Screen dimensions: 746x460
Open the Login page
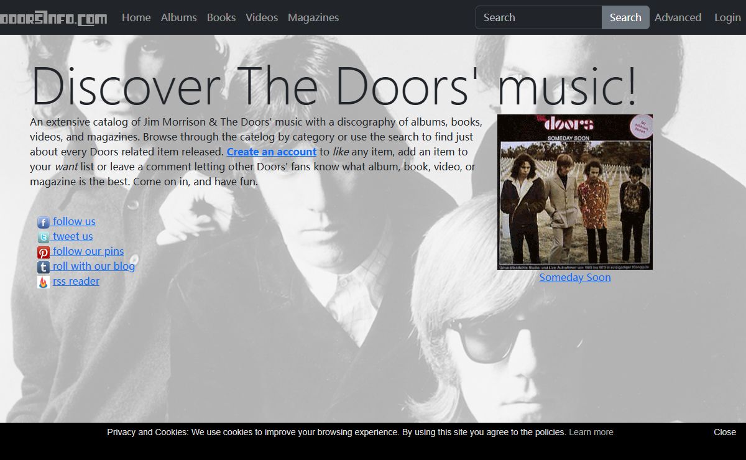(727, 17)
